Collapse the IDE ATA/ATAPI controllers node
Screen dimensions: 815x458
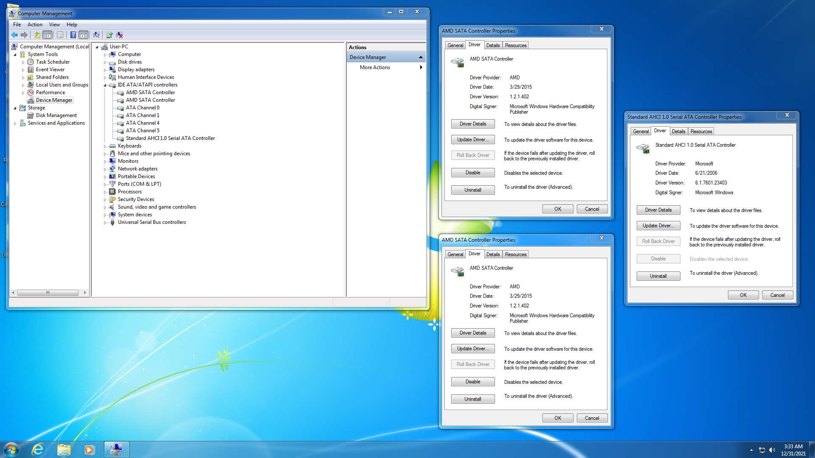point(105,85)
